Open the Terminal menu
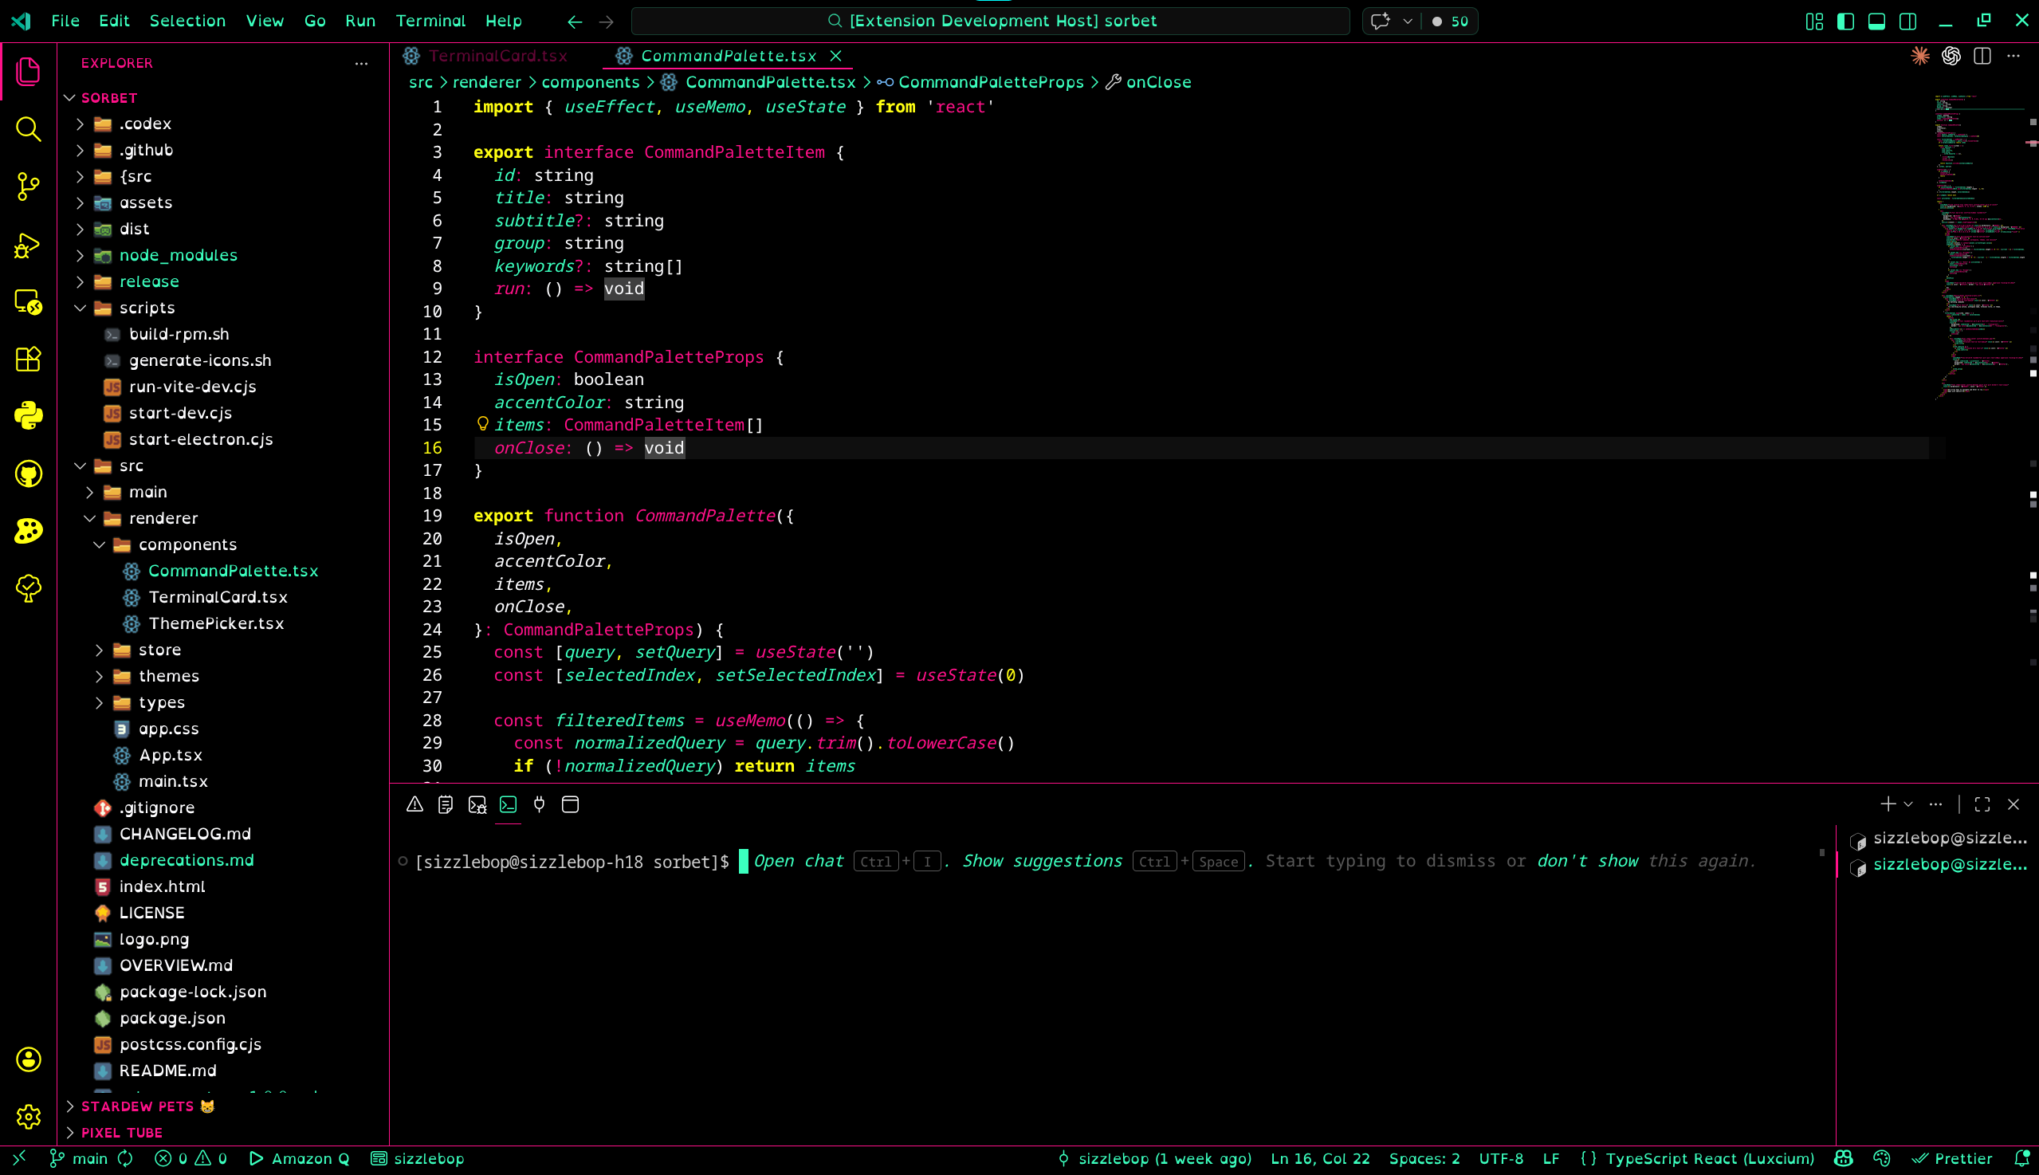 click(x=430, y=21)
